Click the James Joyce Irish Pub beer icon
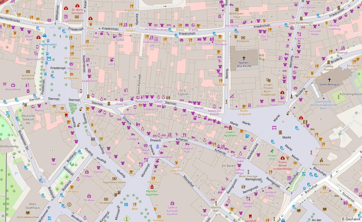Screen dimensions: 362x222 [176, 163]
